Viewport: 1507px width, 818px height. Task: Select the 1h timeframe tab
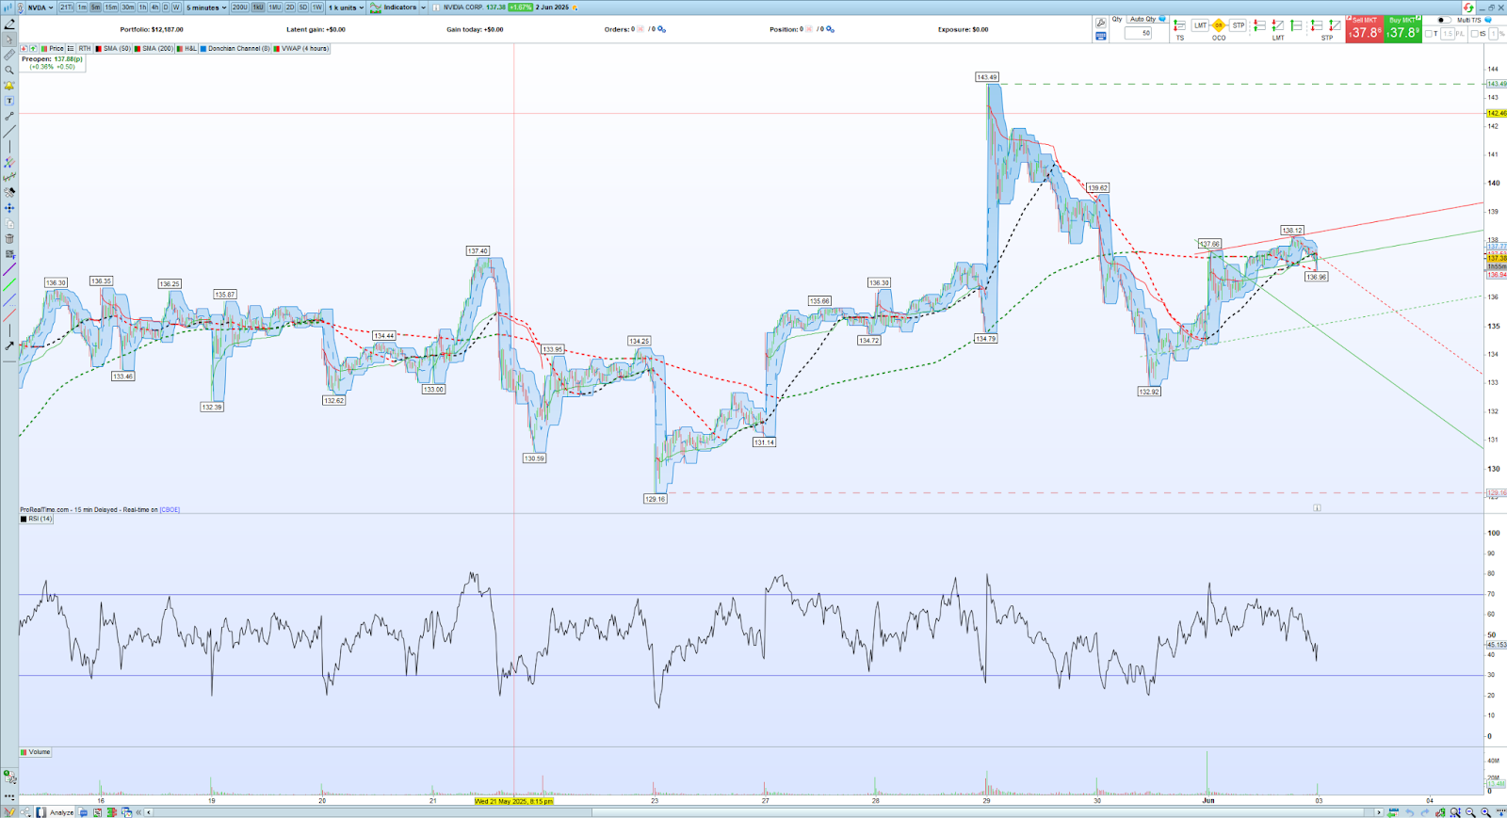coord(142,8)
